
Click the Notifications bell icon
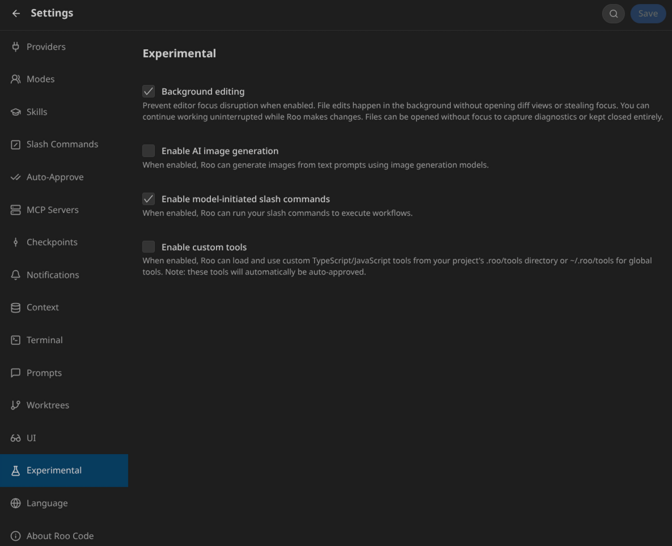click(x=16, y=275)
